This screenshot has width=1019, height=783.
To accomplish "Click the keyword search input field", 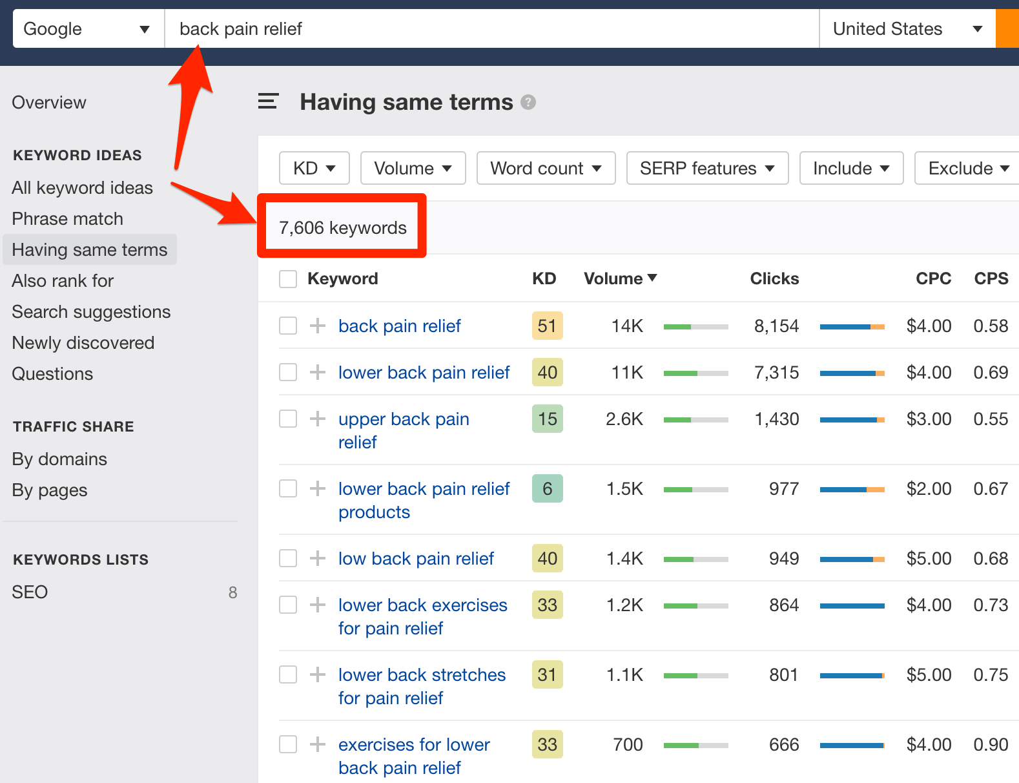I will (x=491, y=29).
